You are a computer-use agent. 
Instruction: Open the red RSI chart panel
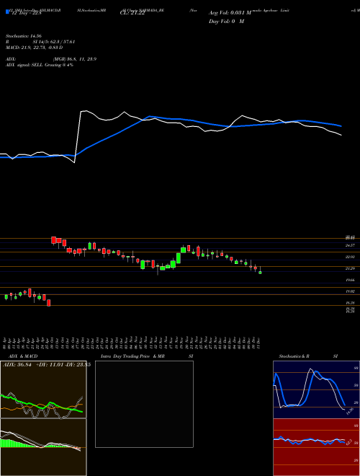point(316,447)
